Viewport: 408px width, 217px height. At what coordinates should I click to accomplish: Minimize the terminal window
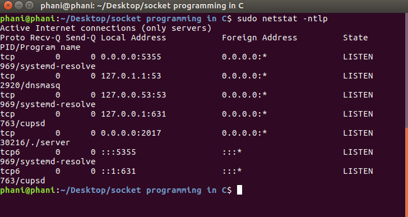tap(19, 5)
